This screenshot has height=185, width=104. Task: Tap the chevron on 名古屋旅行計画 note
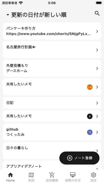click(x=97, y=50)
